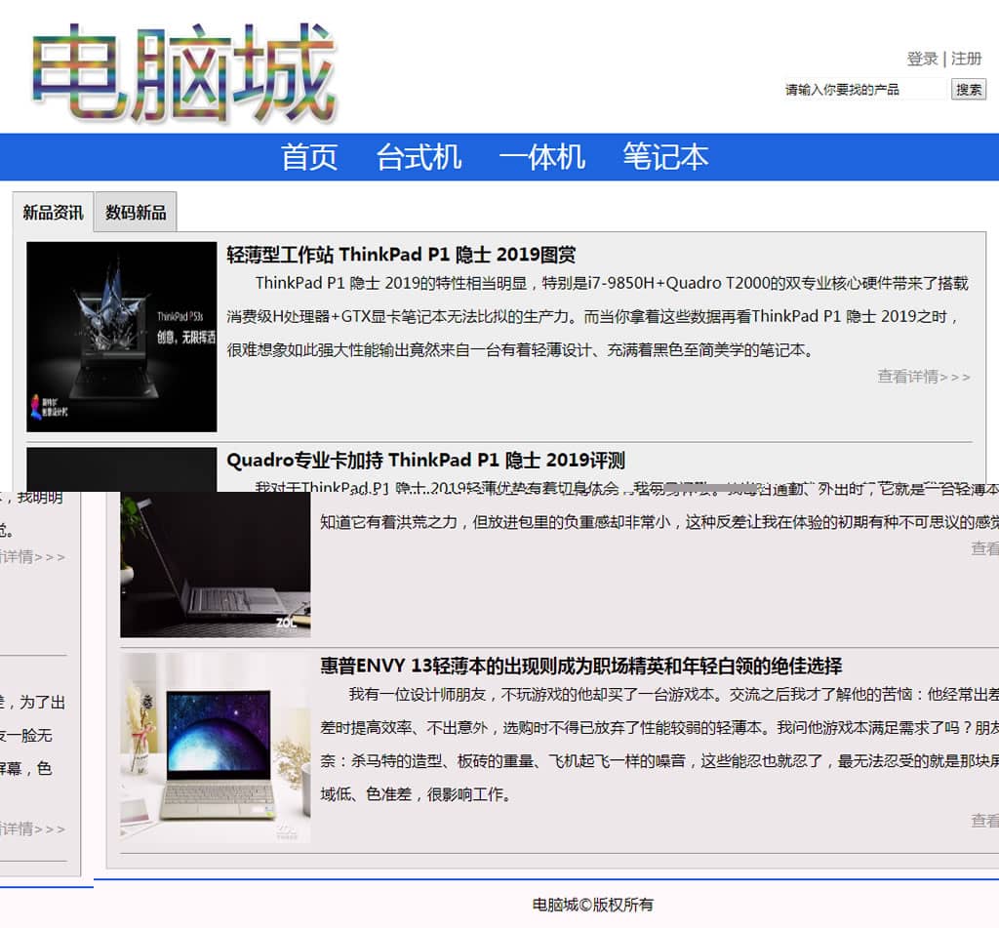The width and height of the screenshot is (999, 928).
Task: Click 查看详情 under the ThinkPad P1 图赏 article
Action: coord(923,377)
